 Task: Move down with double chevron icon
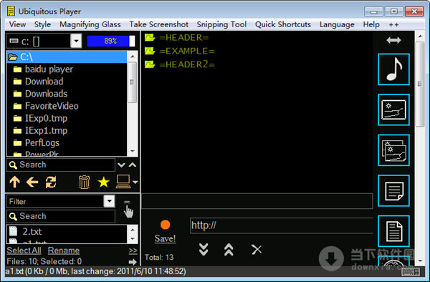coord(204,249)
